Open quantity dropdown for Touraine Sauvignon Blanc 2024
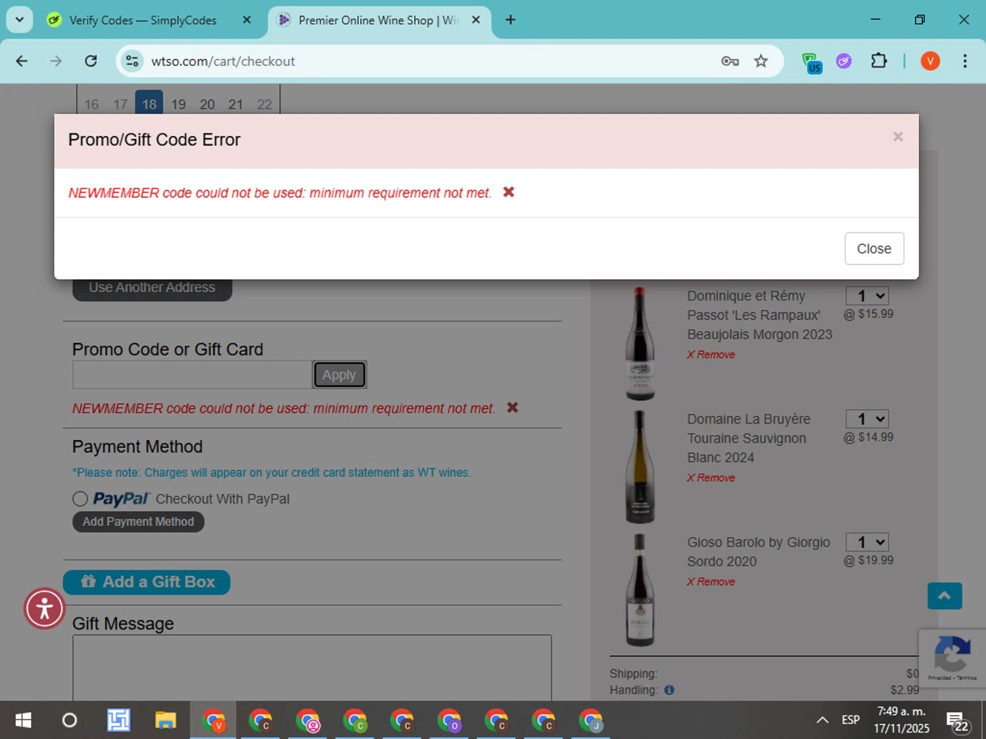Screen dimensions: 986x739 tap(867, 419)
